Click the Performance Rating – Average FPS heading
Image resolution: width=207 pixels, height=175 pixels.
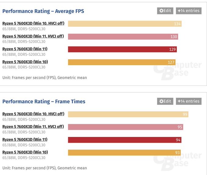(x=43, y=11)
